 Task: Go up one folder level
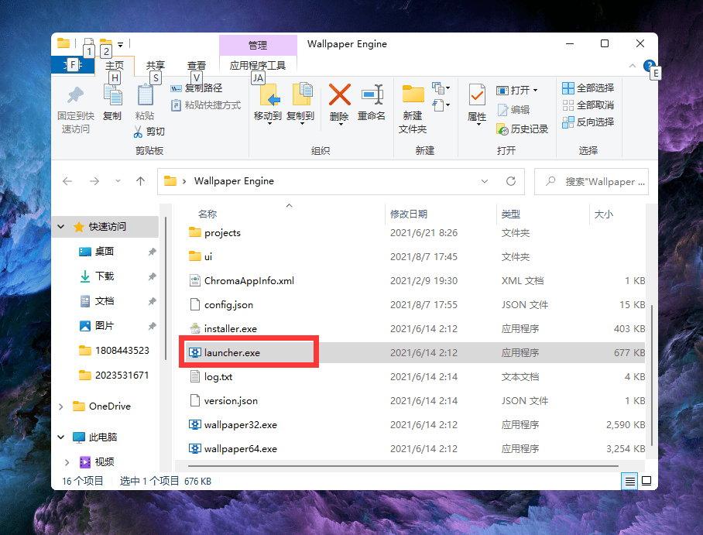(x=140, y=181)
